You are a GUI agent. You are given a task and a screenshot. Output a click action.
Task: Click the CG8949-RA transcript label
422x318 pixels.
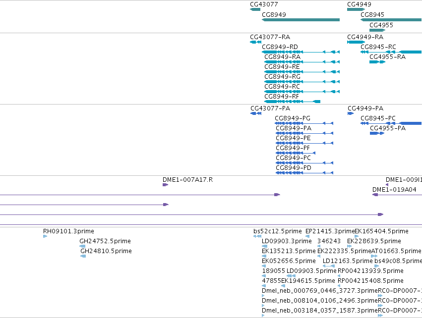(x=282, y=57)
